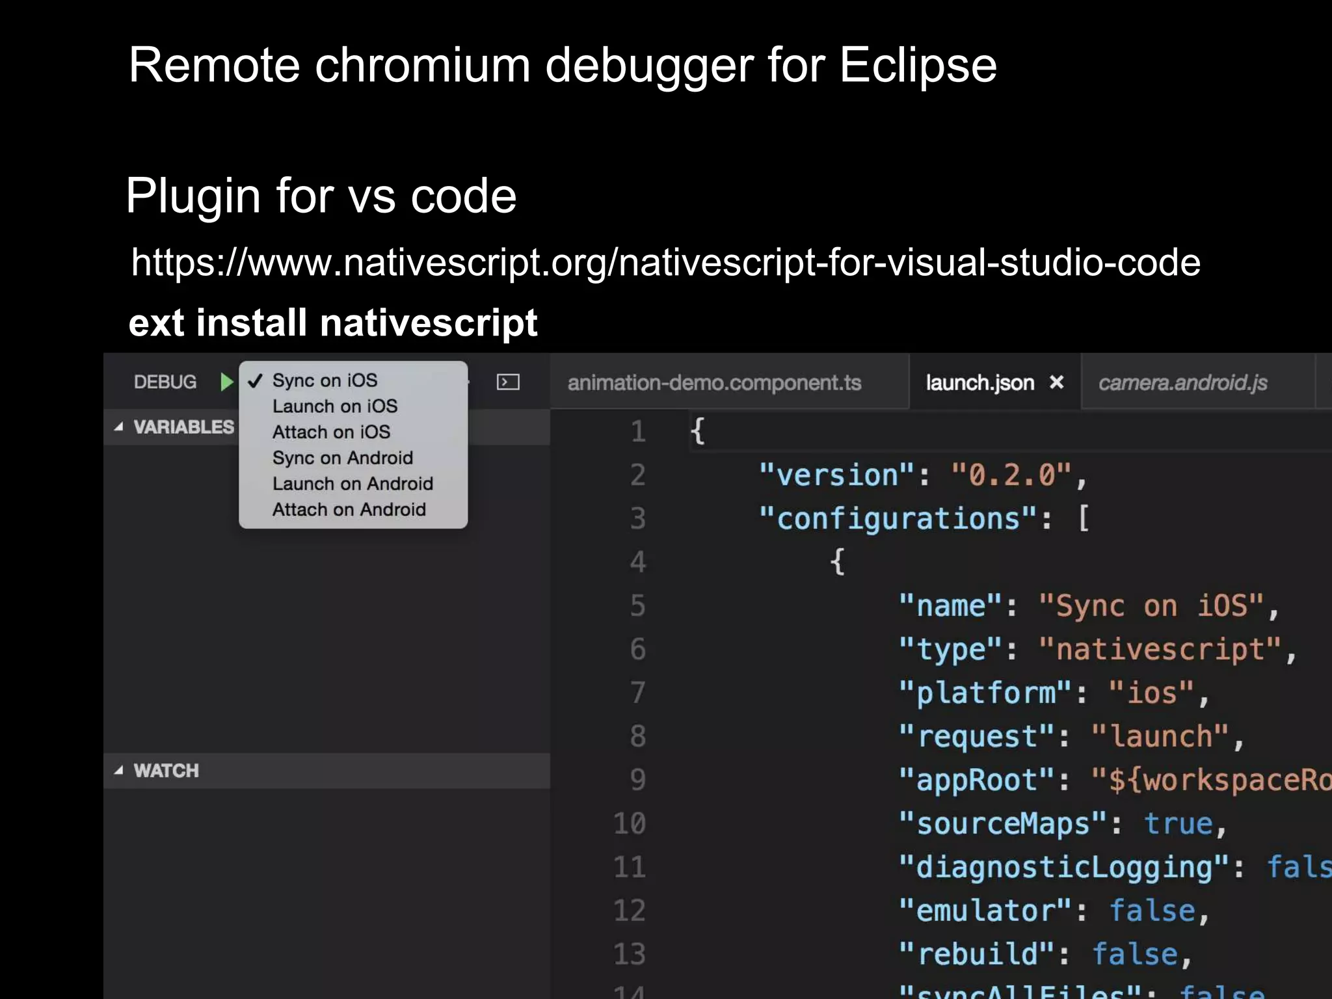Click line number 1 in the gutter
Viewport: 1332px width, 999px height.
638,432
